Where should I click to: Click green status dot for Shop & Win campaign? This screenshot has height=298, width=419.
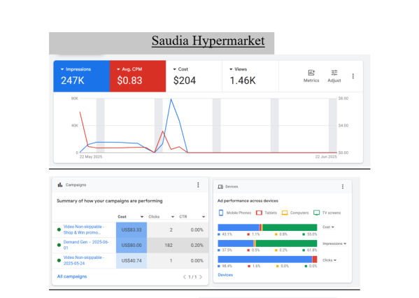coord(59,229)
